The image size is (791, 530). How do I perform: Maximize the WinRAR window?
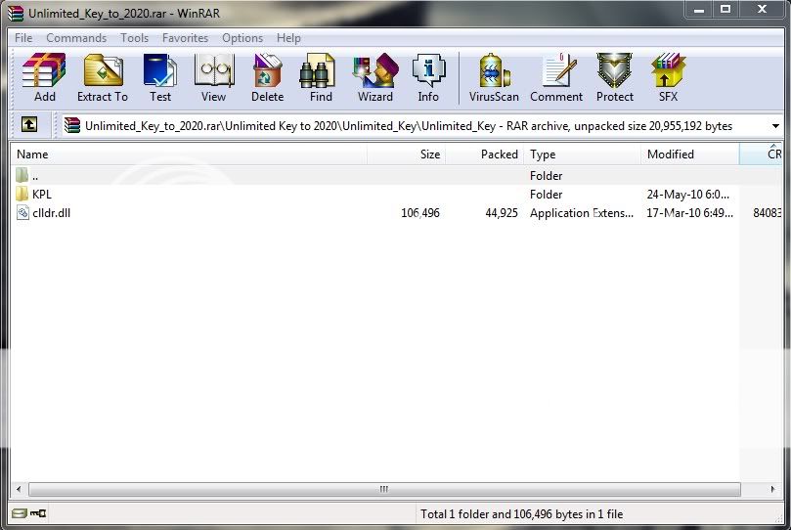pyautogui.click(x=725, y=10)
